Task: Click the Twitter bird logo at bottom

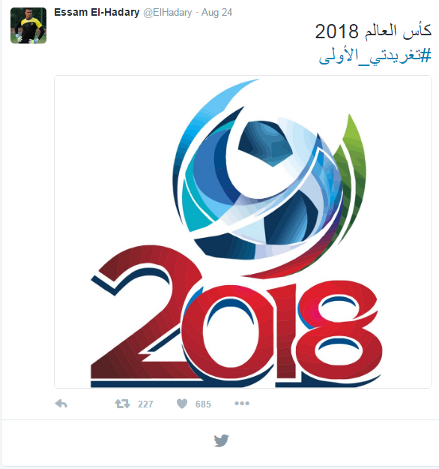Action: (x=221, y=440)
